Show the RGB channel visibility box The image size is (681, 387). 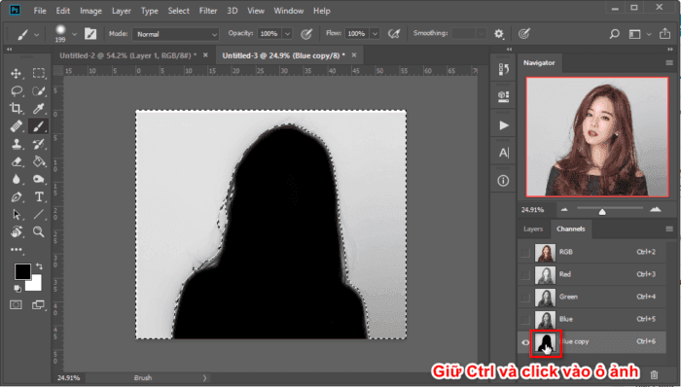[525, 253]
